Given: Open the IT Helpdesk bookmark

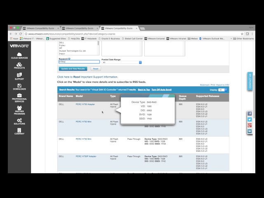Looking at the screenshot, I should (x=89, y=38).
